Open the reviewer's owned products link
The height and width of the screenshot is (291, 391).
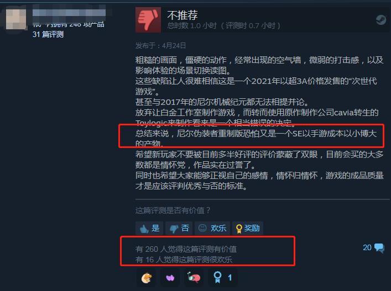click(69, 24)
